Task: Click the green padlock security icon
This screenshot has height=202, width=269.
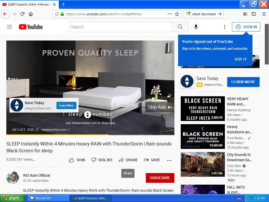Action: pos(62,14)
